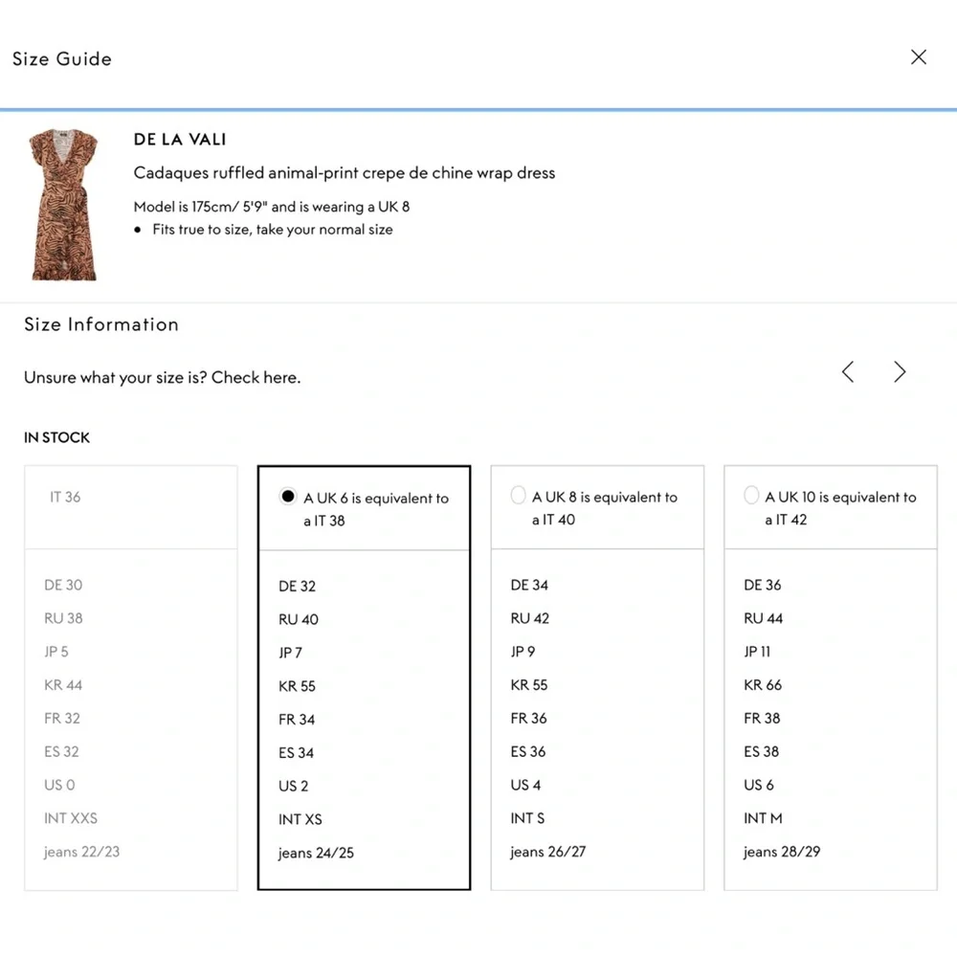This screenshot has height=957, width=957.
Task: Show previous sizes with left chevron
Action: click(x=848, y=371)
